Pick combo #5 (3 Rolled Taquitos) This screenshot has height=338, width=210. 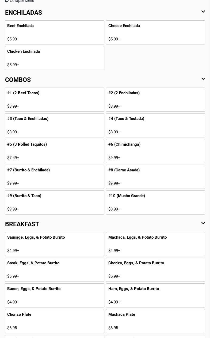point(55,151)
